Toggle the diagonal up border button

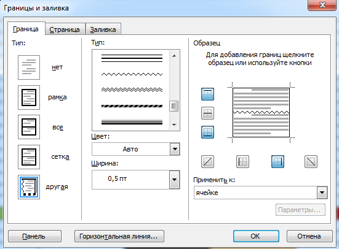tap(207, 161)
